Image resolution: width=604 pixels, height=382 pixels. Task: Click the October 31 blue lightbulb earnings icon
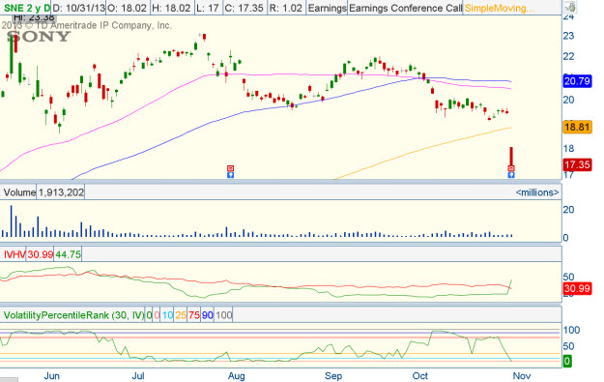511,175
